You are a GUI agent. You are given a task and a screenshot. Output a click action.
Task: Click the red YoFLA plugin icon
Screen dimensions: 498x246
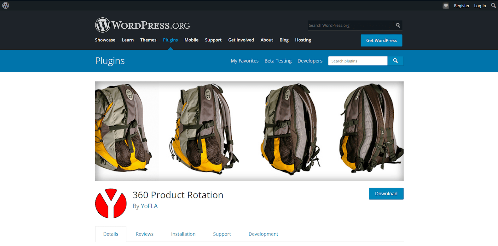pos(111,204)
